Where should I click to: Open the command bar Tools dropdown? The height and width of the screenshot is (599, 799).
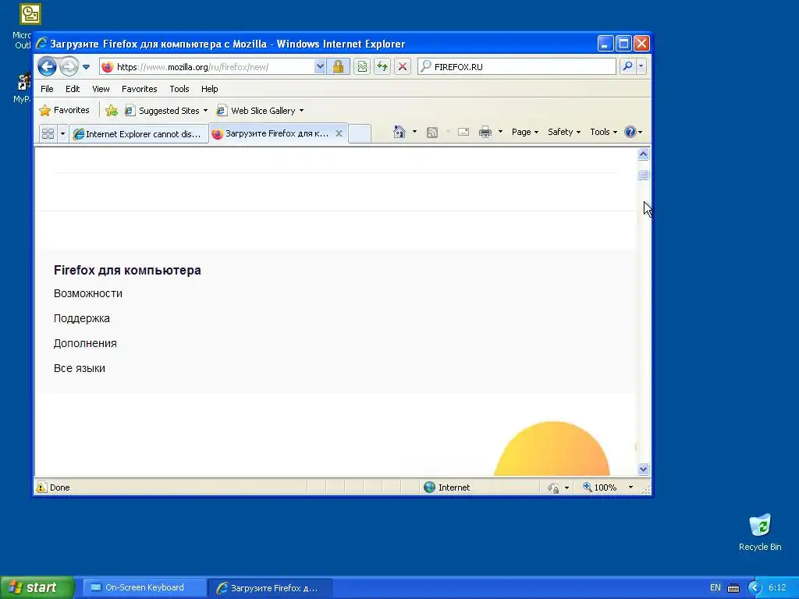tap(603, 132)
